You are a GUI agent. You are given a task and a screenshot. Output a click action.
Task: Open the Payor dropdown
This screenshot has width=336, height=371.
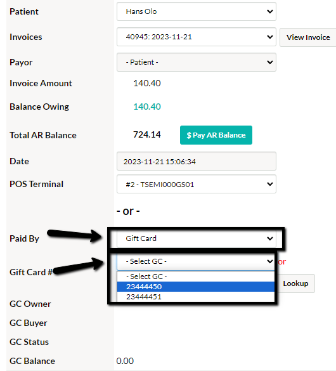coord(197,62)
